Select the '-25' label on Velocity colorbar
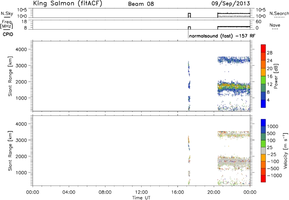Screen dimensions: 289x200 pyautogui.click(x=272, y=155)
